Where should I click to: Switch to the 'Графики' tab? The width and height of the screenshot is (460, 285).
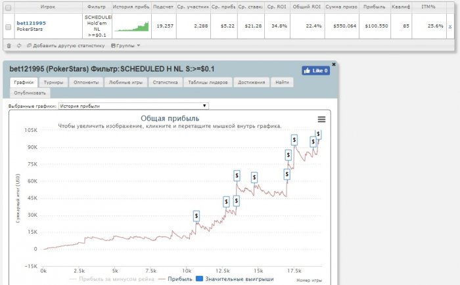(24, 82)
